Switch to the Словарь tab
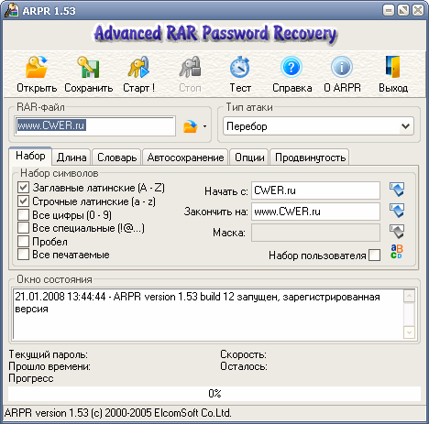Image resolution: width=429 pixels, height=424 pixels. (116, 158)
